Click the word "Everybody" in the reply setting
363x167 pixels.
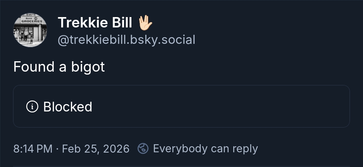click(179, 149)
